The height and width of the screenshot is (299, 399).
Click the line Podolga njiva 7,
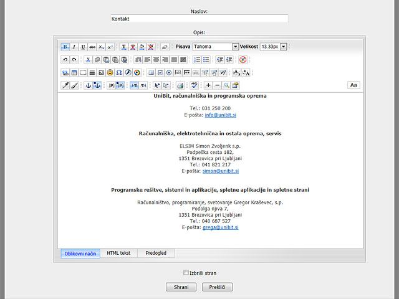coord(210,209)
